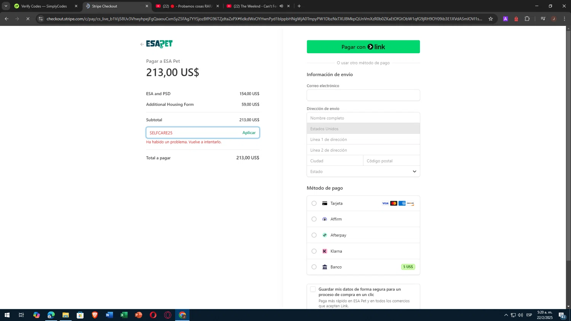The image size is (571, 321).
Task: Open the Extensions puzzle menu
Action: (527, 19)
